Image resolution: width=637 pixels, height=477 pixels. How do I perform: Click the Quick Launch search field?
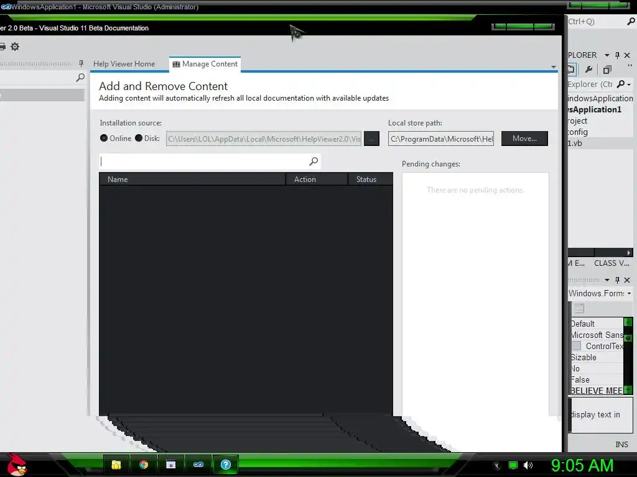tap(597, 22)
